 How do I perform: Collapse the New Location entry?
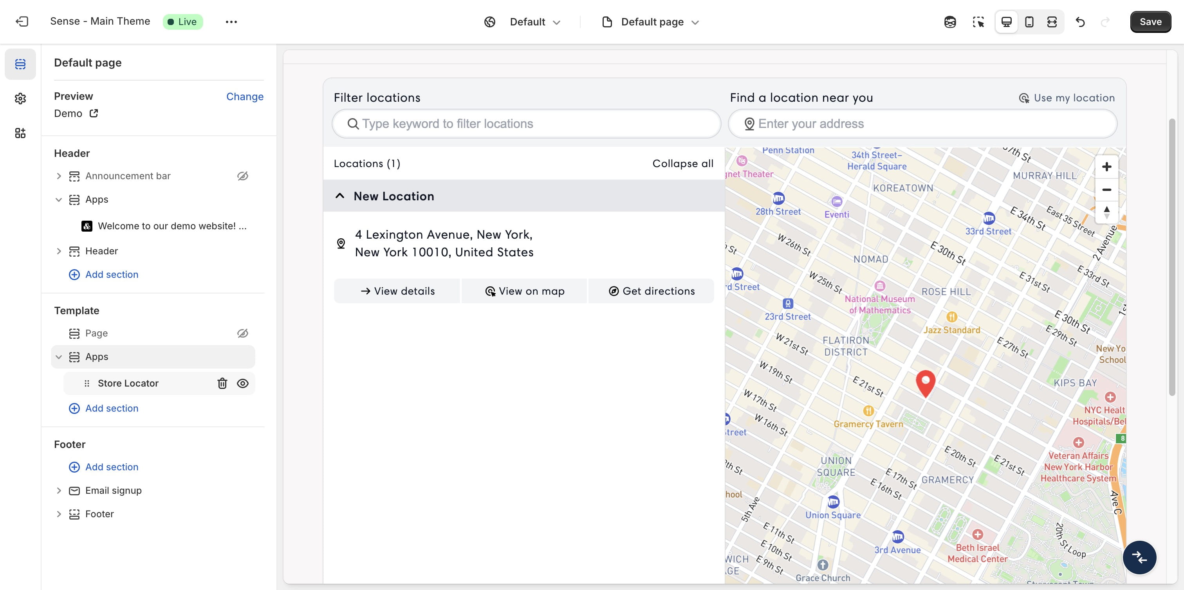coord(340,196)
